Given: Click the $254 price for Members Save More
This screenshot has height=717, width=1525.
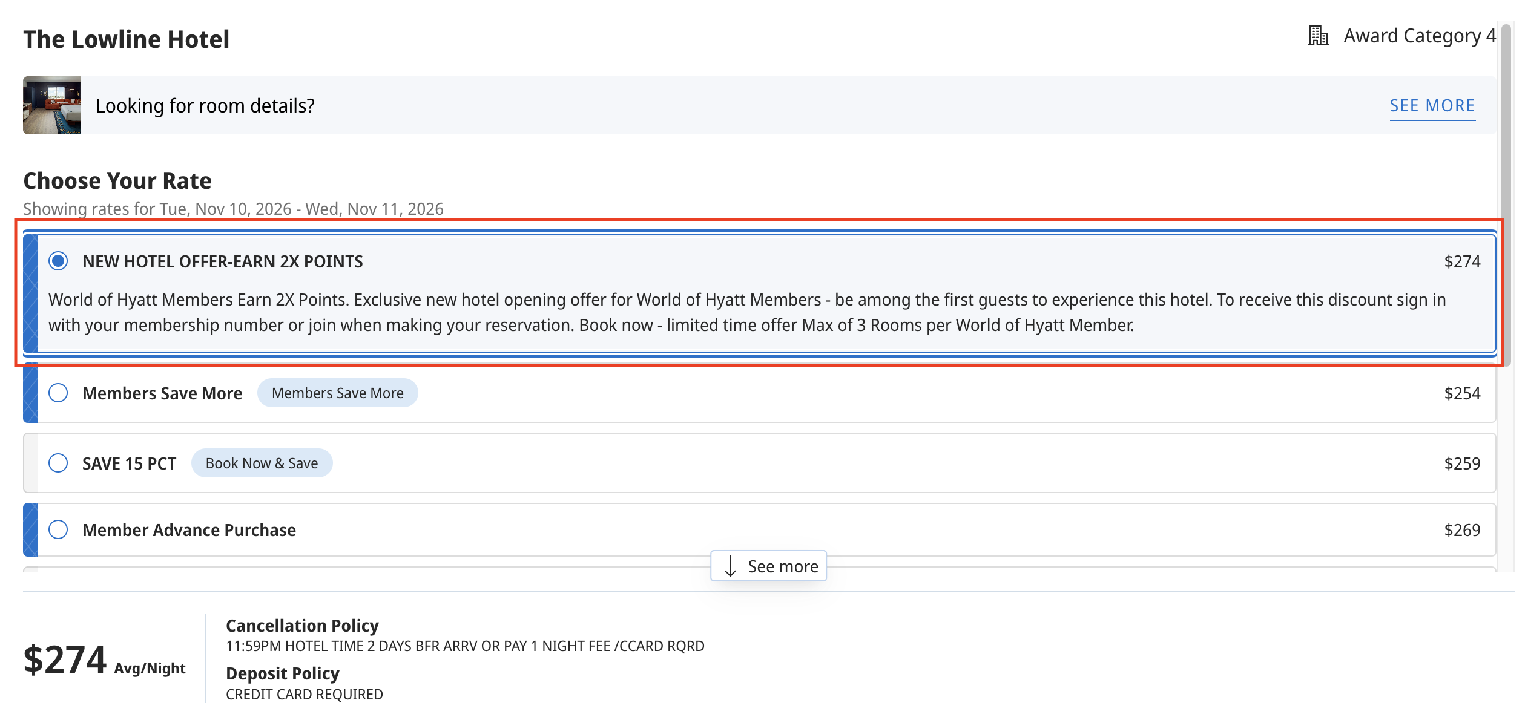Looking at the screenshot, I should pos(1462,393).
